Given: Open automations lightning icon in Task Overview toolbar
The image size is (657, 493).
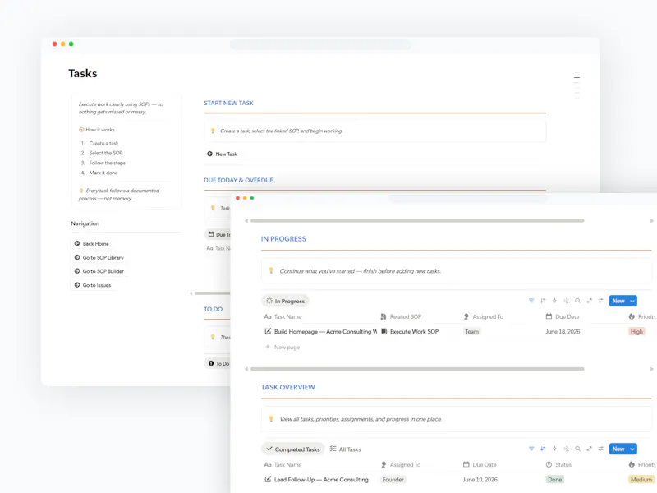Looking at the screenshot, I should [554, 449].
